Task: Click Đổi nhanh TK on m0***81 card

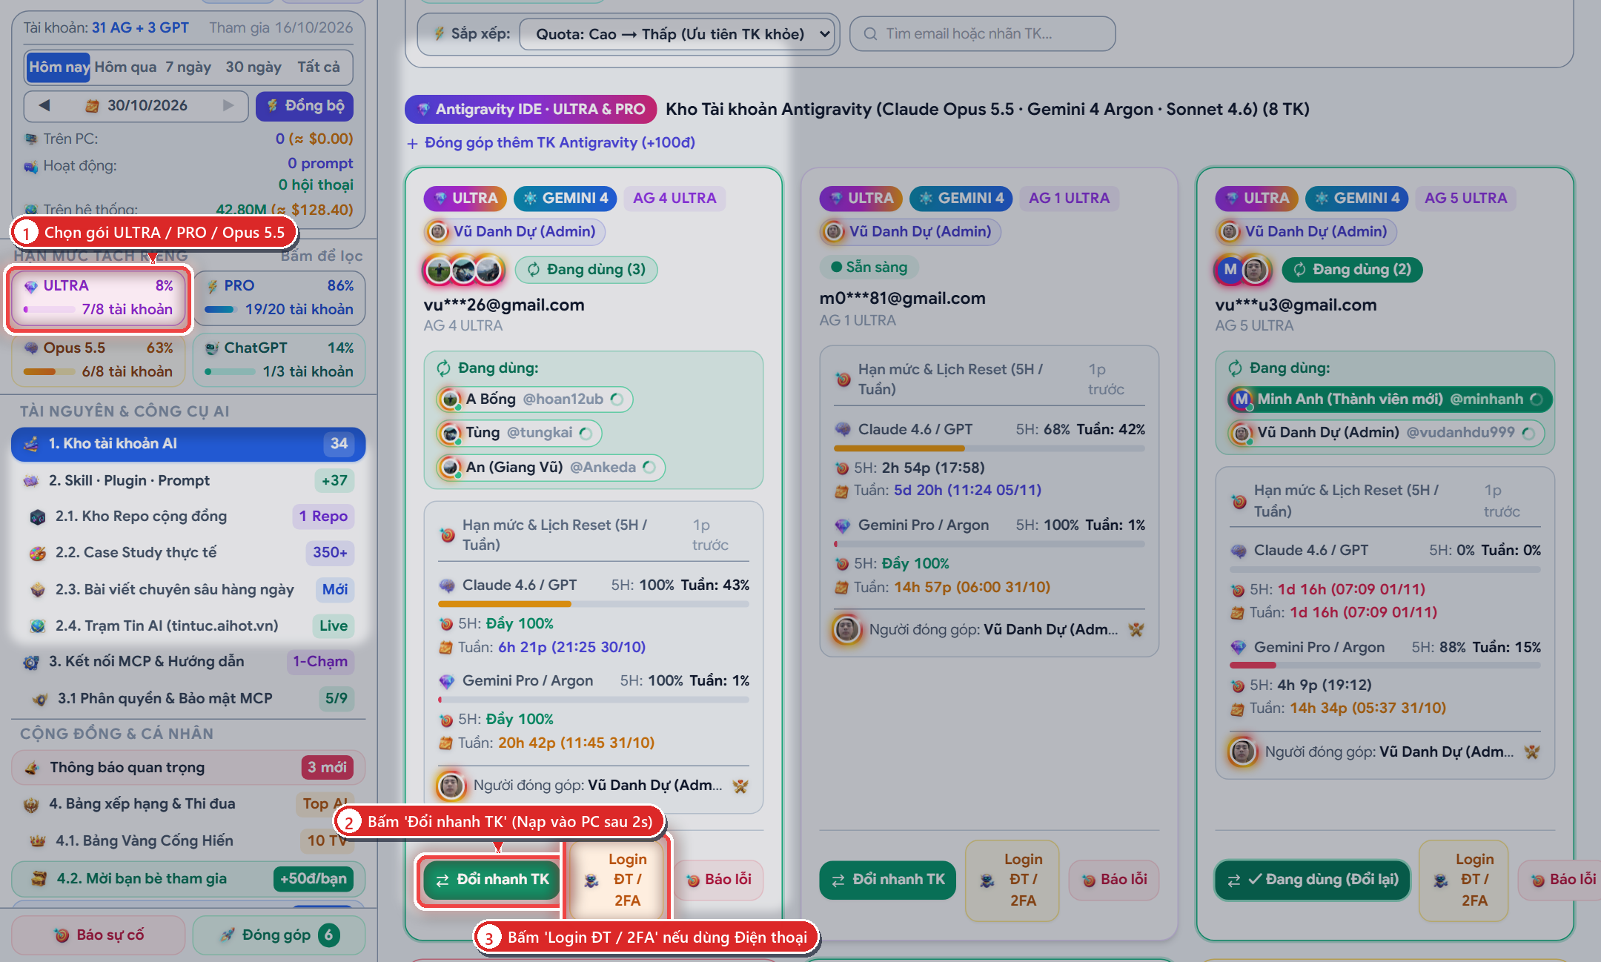Action: (887, 880)
